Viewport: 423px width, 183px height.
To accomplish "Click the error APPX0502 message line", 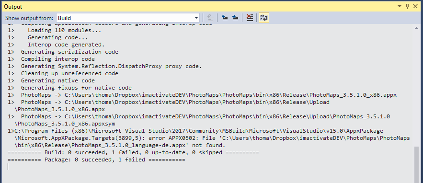I will (209, 138).
